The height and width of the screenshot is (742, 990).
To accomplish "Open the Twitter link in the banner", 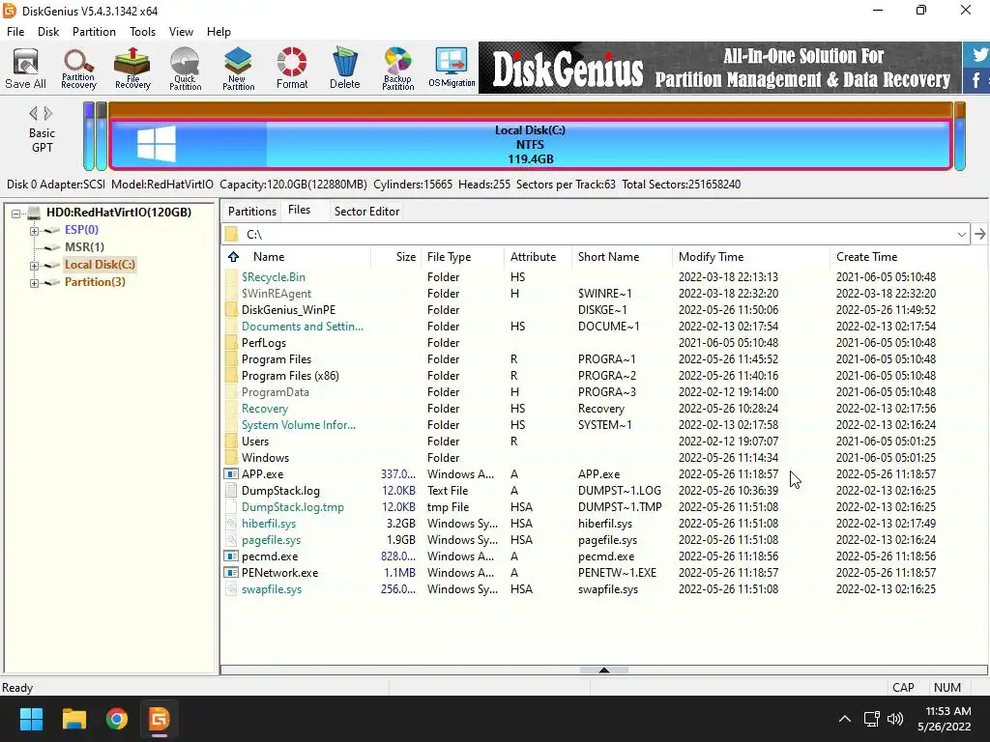I will click(978, 54).
